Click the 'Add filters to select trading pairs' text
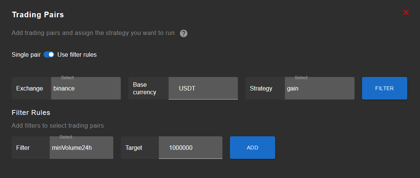The height and width of the screenshot is (178, 420). click(x=58, y=126)
